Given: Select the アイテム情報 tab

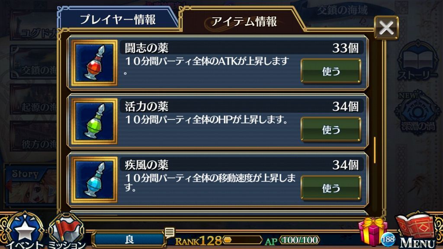Looking at the screenshot, I should click(244, 22).
